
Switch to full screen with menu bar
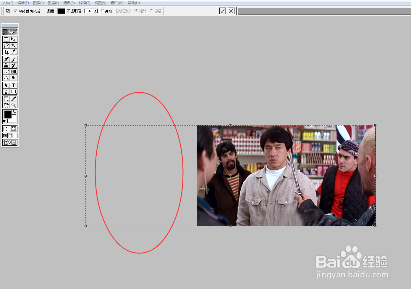(x=10, y=136)
